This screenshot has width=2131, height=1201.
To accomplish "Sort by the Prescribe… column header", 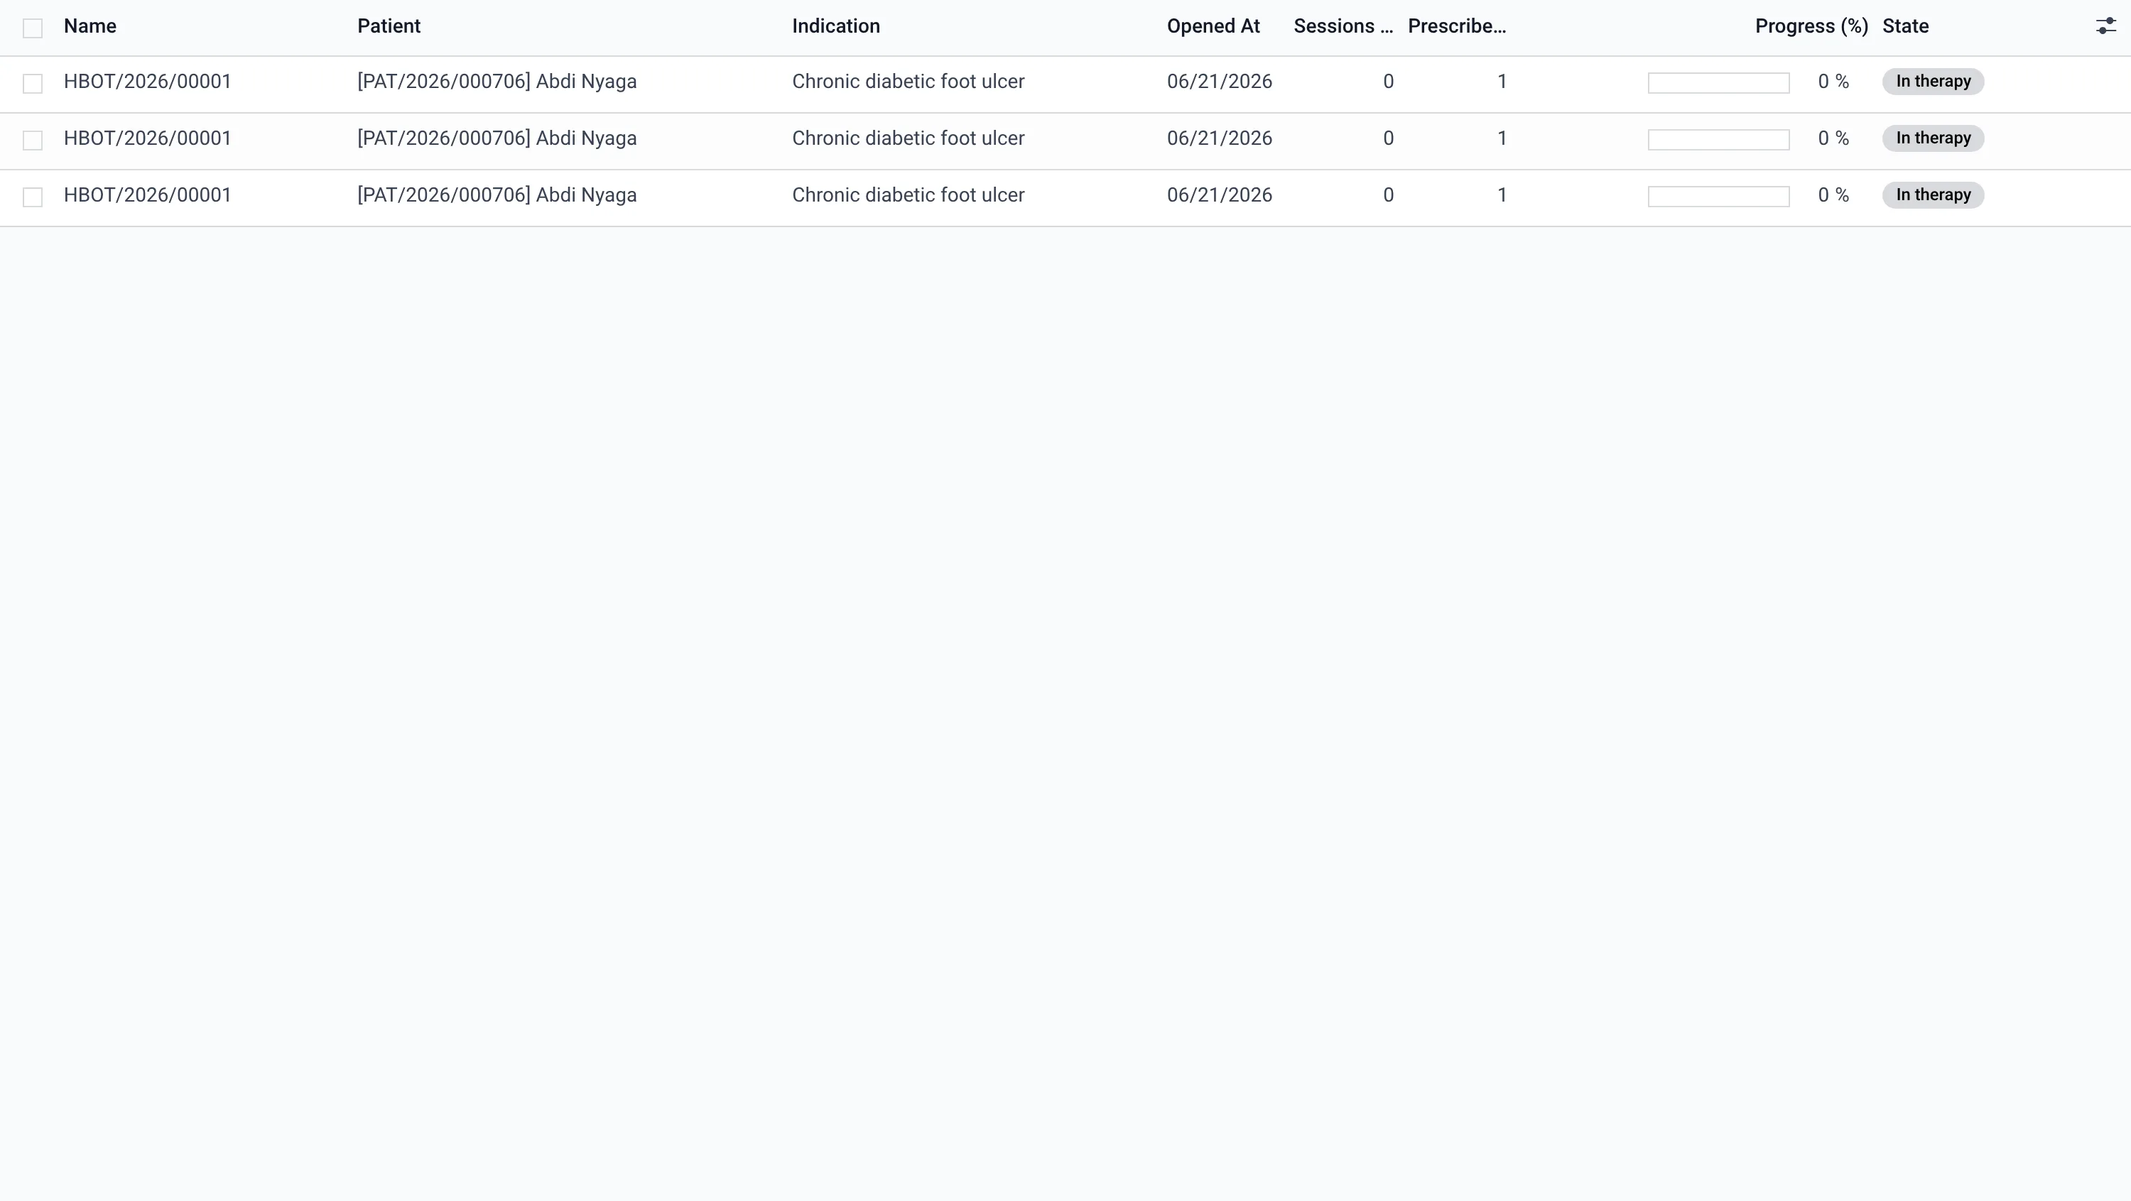I will [1457, 26].
